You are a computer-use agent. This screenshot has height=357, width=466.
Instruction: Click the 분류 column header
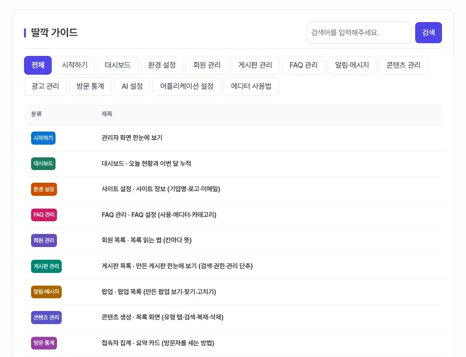36,114
